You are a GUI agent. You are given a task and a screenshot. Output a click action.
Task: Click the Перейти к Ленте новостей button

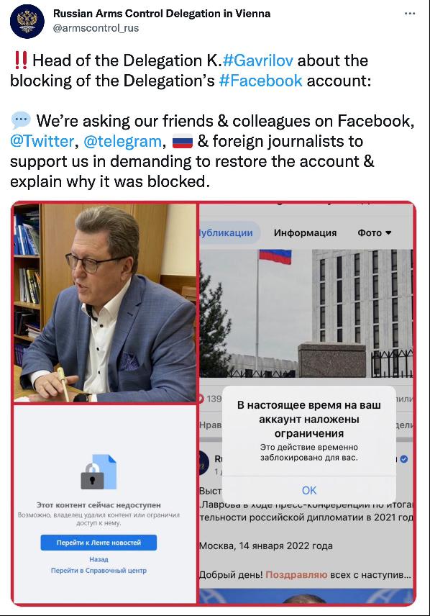(99, 543)
